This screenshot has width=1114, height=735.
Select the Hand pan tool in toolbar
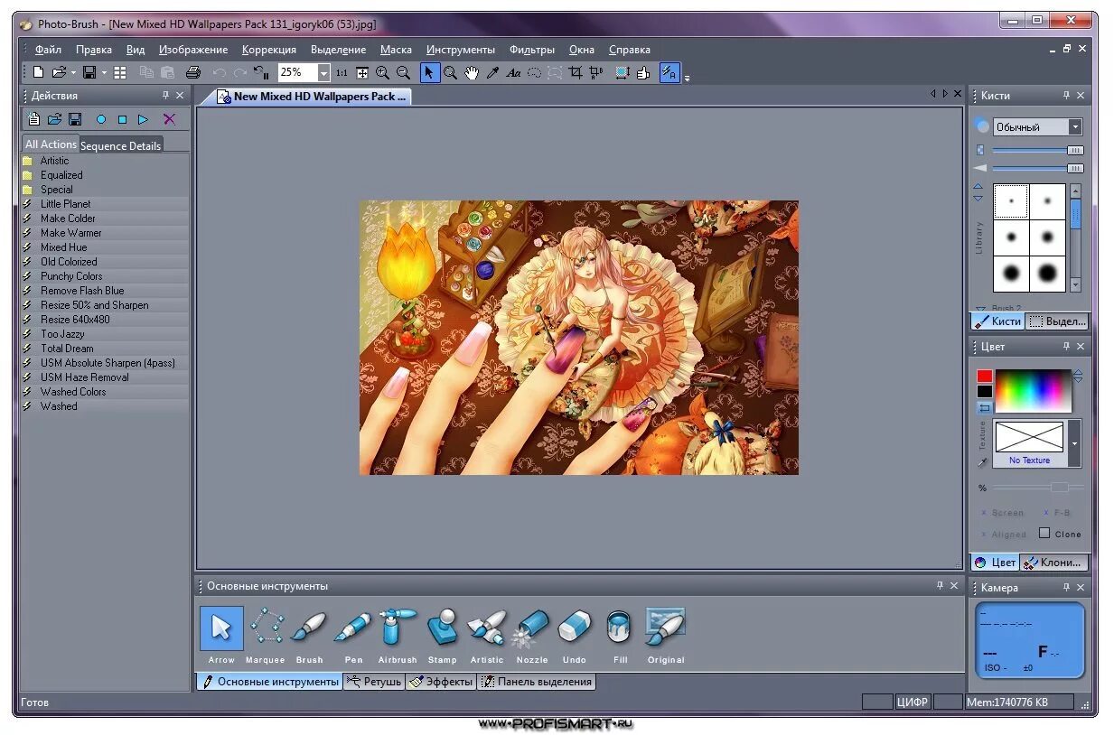click(472, 72)
